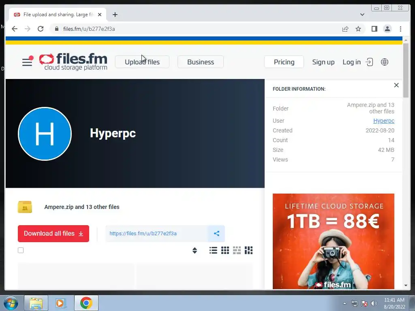Click the page vertical scrollbar thumb
The width and height of the screenshot is (415, 311).
point(406,70)
